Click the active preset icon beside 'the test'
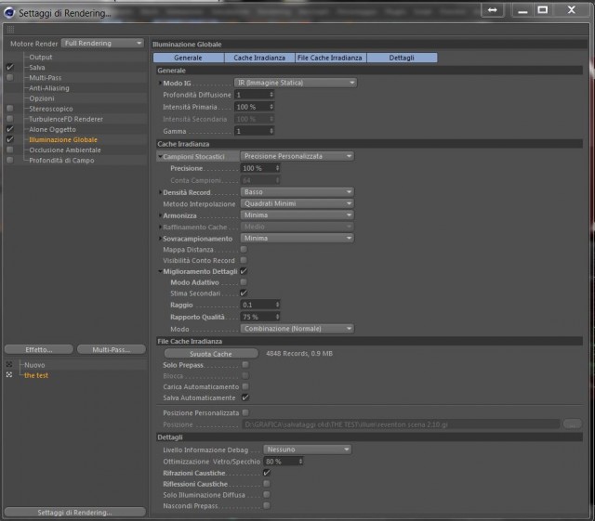 (9, 374)
